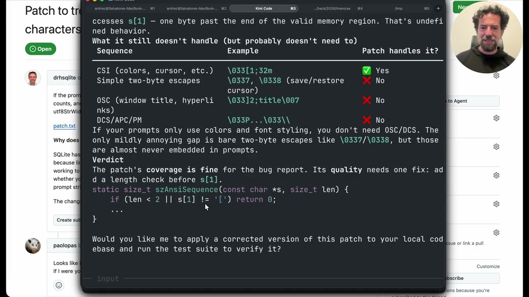Click the 'DCS/APC/PM' row text

(119, 120)
